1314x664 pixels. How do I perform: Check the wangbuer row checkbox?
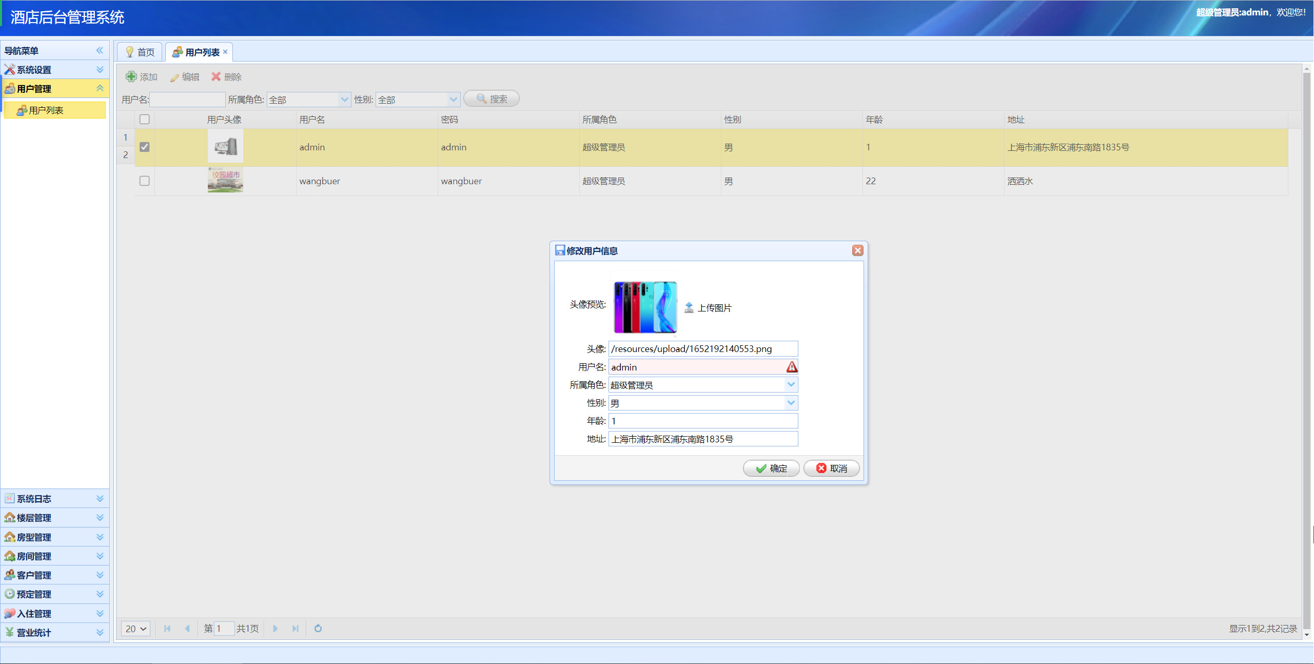point(144,181)
